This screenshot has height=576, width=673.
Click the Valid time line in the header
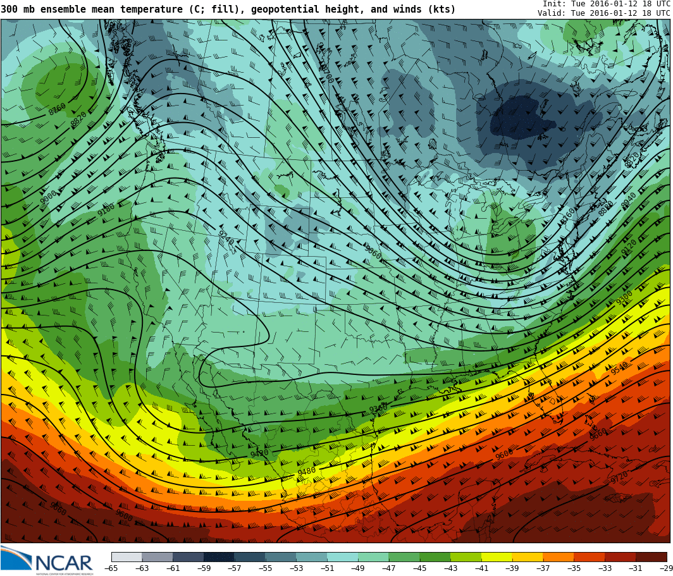(603, 13)
